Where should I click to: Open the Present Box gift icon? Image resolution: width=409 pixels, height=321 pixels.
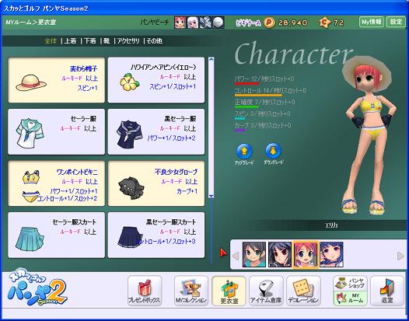point(145,291)
